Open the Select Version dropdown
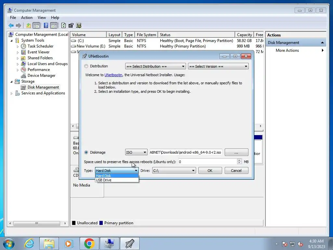The height and width of the screenshot is (250, 333). tap(218, 66)
